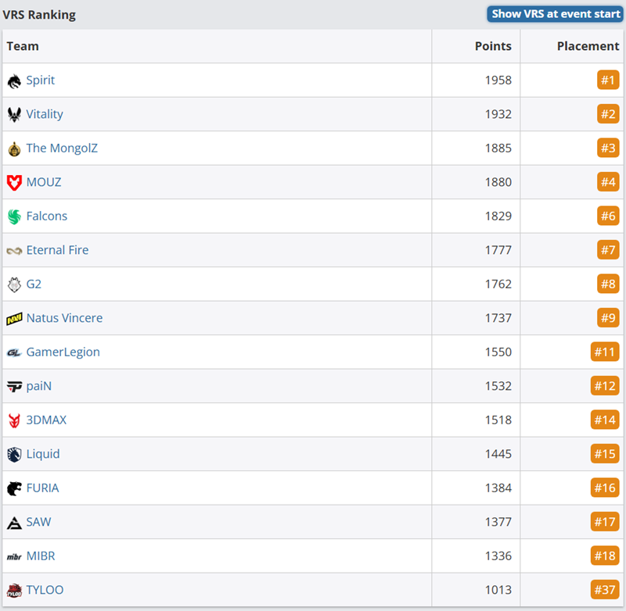Click the Natus Vincere yellow logo

pyautogui.click(x=14, y=318)
